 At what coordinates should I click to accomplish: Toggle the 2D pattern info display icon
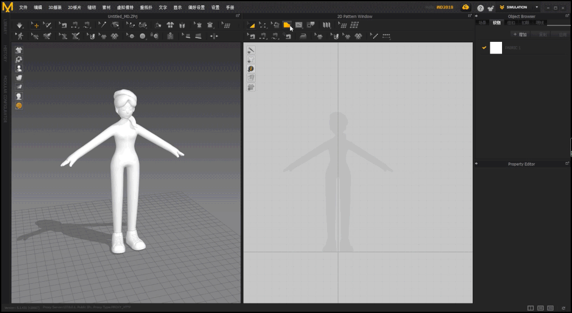pyautogui.click(x=251, y=69)
